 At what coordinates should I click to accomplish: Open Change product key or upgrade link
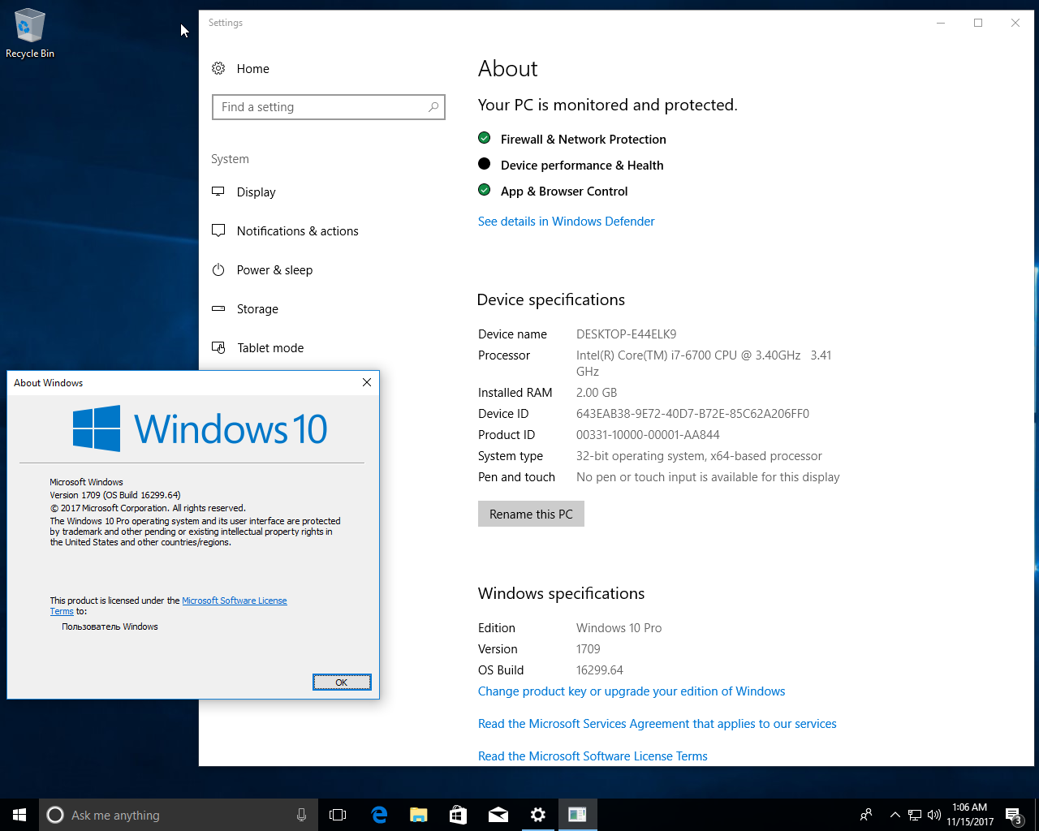click(632, 691)
